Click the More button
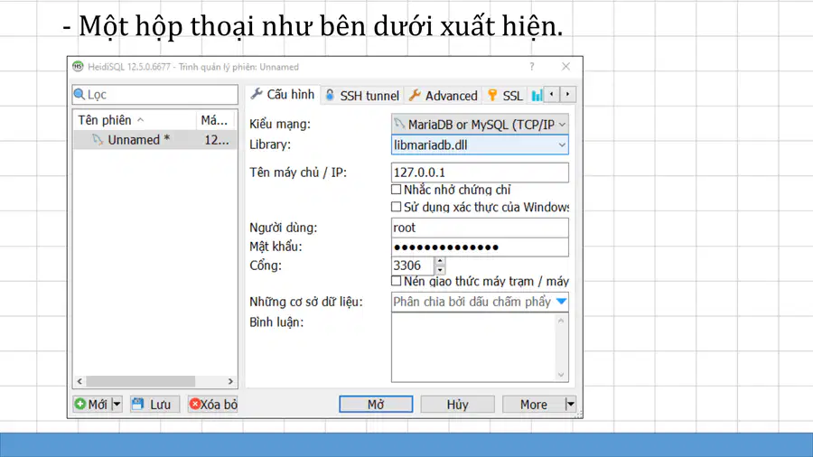The width and height of the screenshot is (813, 457). tap(534, 404)
